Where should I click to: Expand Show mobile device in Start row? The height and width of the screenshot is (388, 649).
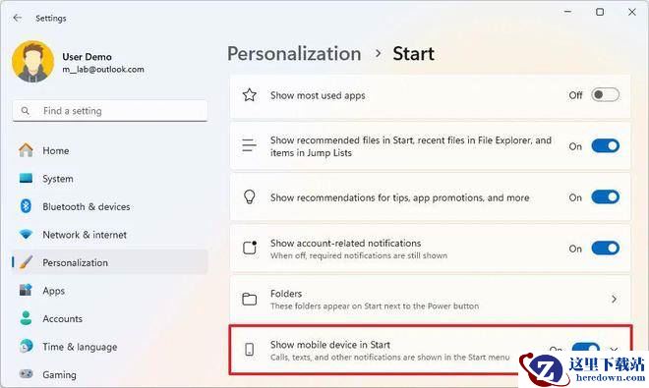[x=615, y=350]
